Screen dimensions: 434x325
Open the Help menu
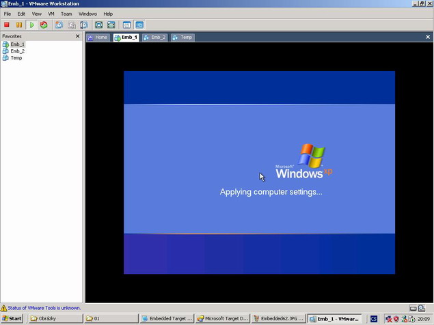pyautogui.click(x=108, y=14)
